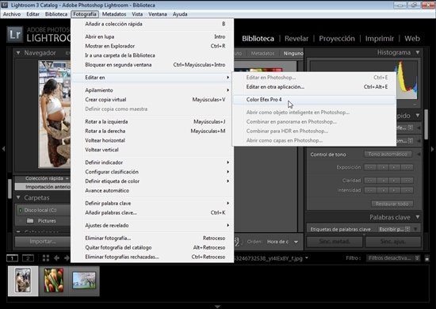Collapse filmstrip with bottom arrow
The image size is (436, 309).
[218, 307]
